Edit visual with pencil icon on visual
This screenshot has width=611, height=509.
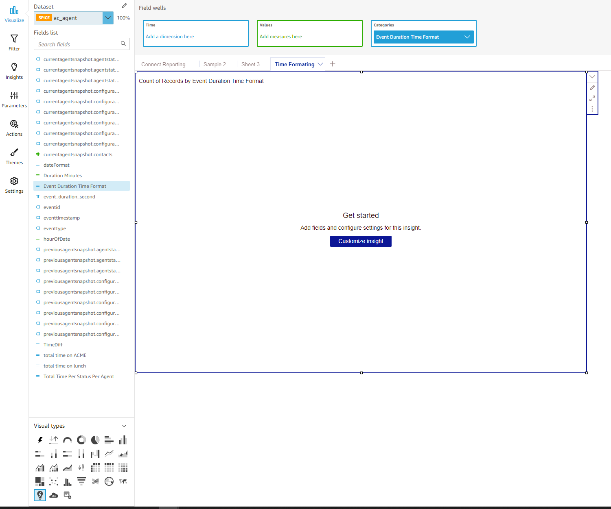(592, 87)
